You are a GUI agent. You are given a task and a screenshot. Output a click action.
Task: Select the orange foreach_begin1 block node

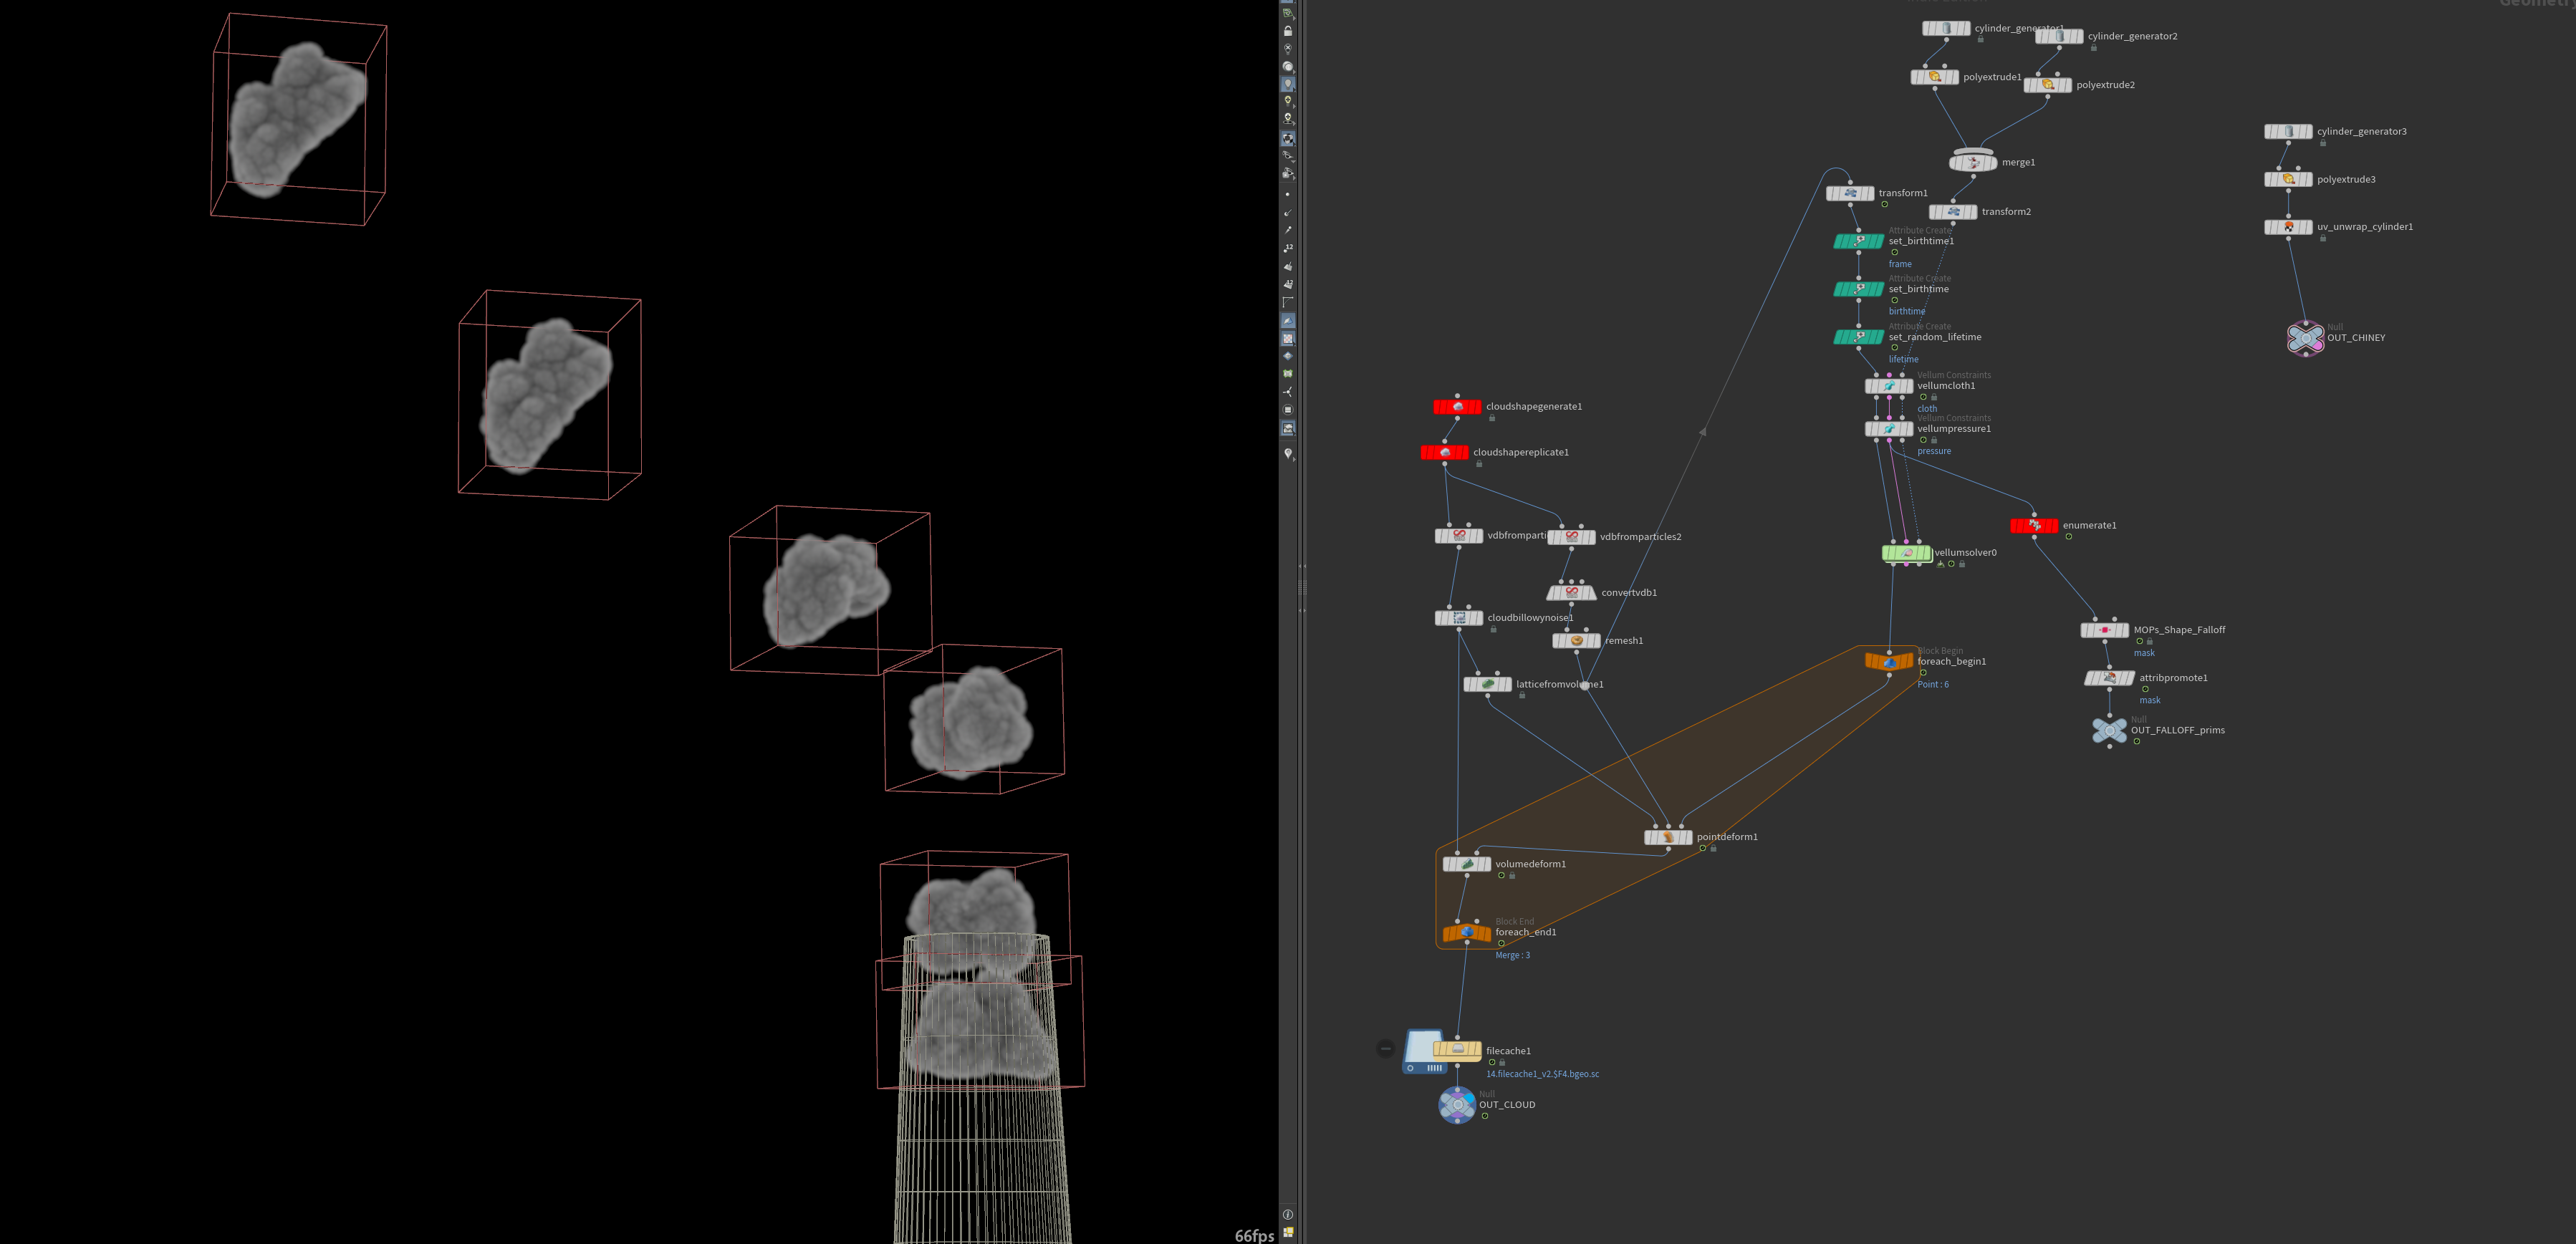1889,661
